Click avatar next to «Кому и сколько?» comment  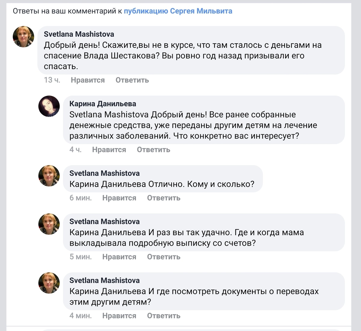click(x=49, y=176)
